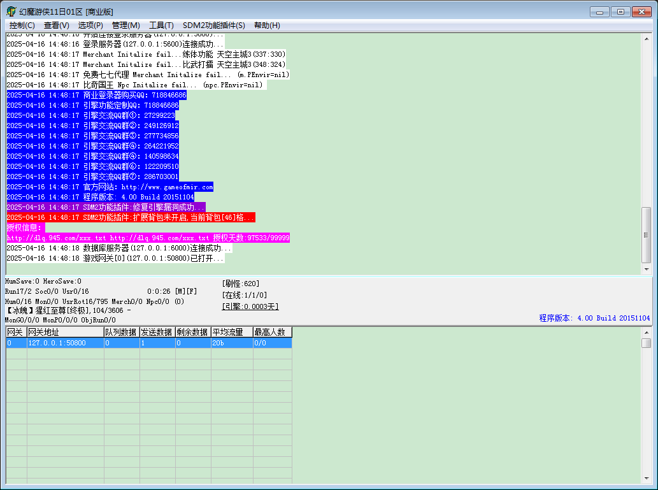658x490 pixels.
Task: Click the 登录服务器 连接成功 log line
Action: coord(115,44)
